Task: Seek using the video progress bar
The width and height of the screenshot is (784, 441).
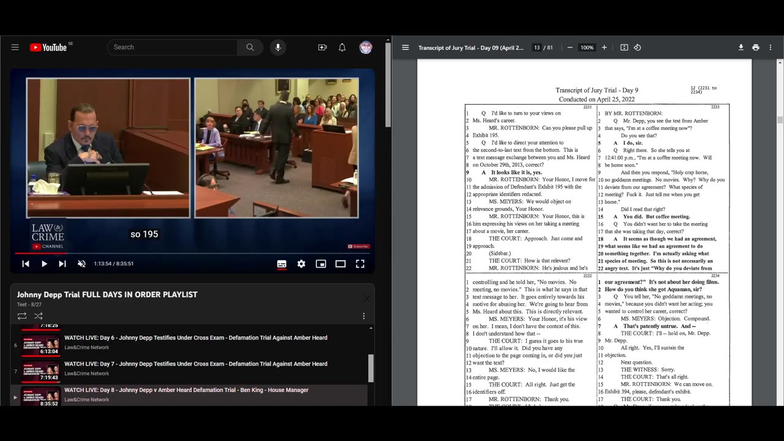Action: pyautogui.click(x=192, y=253)
